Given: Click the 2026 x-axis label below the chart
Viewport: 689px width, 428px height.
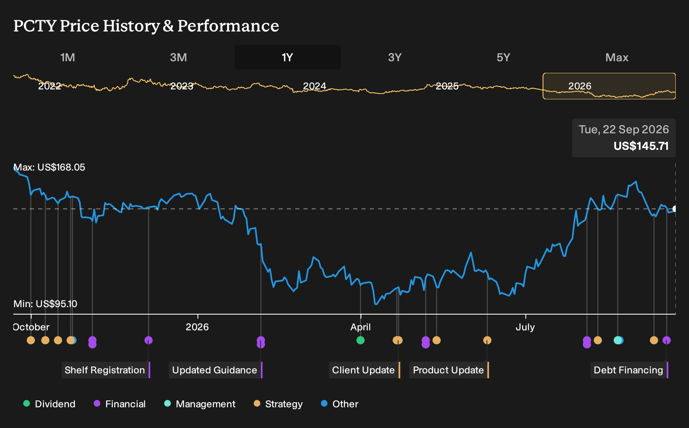Looking at the screenshot, I should pyautogui.click(x=197, y=327).
